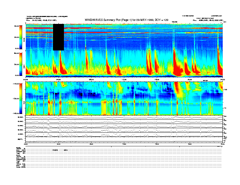
Task: Click the 20:00 tick on the bottom line-plot axis
Action: [190, 144]
